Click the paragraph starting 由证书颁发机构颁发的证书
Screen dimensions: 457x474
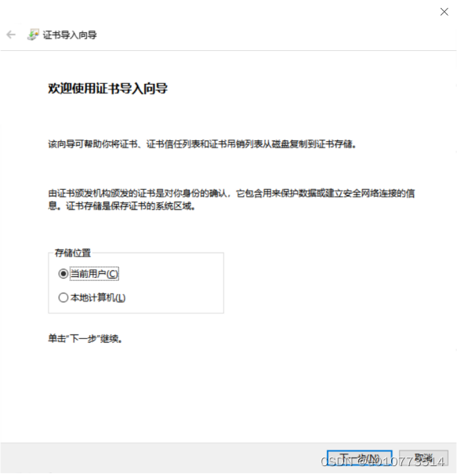[x=231, y=199]
